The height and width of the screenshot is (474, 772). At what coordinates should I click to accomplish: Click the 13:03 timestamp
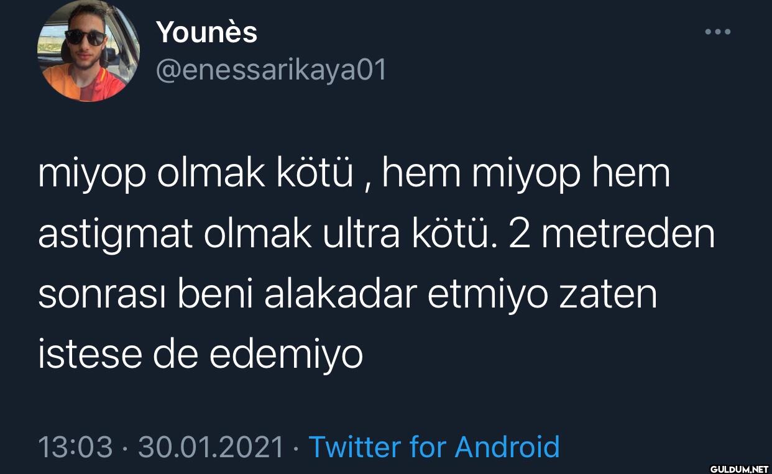(76, 447)
